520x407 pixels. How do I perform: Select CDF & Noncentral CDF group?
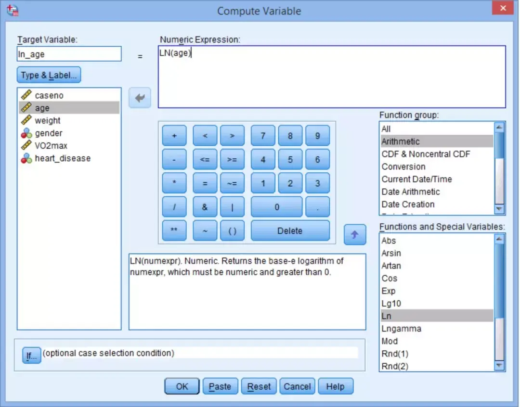pyautogui.click(x=437, y=154)
